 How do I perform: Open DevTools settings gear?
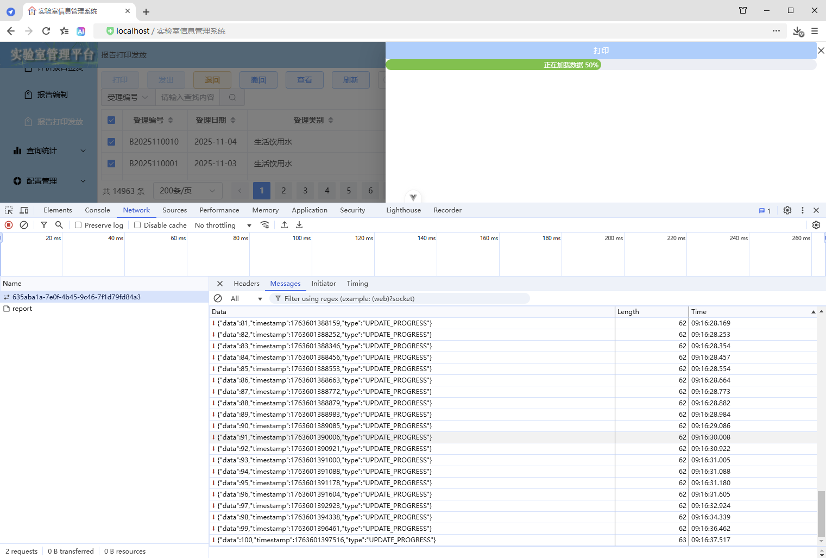click(787, 210)
